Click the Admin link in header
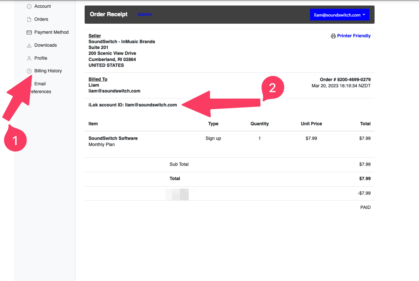The width and height of the screenshot is (419, 281). coord(145,14)
